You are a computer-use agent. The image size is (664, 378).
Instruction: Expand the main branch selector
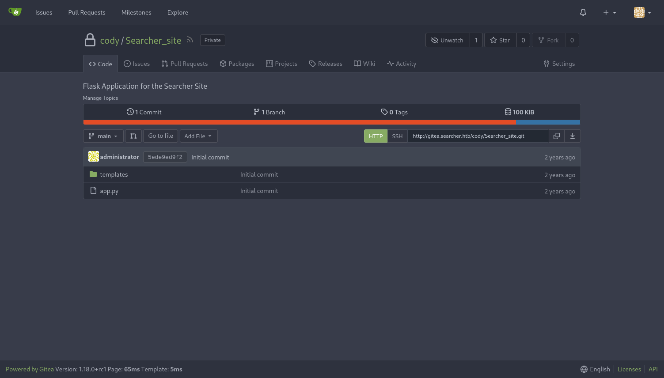click(x=103, y=136)
